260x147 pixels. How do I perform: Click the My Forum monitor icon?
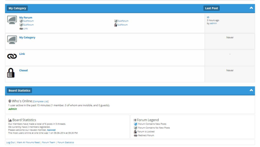tap(12, 20)
